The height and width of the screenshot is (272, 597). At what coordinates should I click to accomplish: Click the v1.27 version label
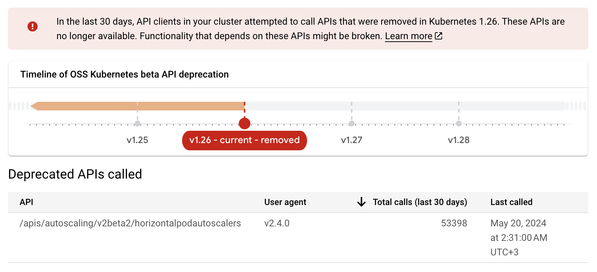point(352,140)
